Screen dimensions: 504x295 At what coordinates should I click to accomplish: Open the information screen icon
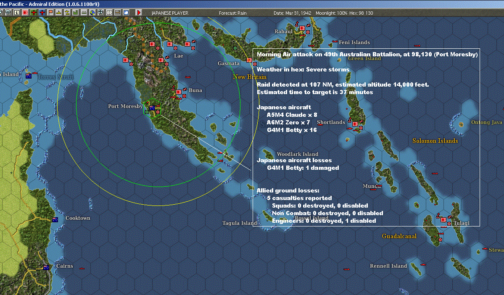pyautogui.click(x=17, y=13)
